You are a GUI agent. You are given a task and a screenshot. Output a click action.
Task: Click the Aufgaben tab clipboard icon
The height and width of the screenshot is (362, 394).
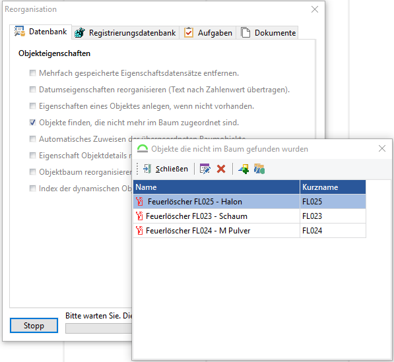click(189, 32)
